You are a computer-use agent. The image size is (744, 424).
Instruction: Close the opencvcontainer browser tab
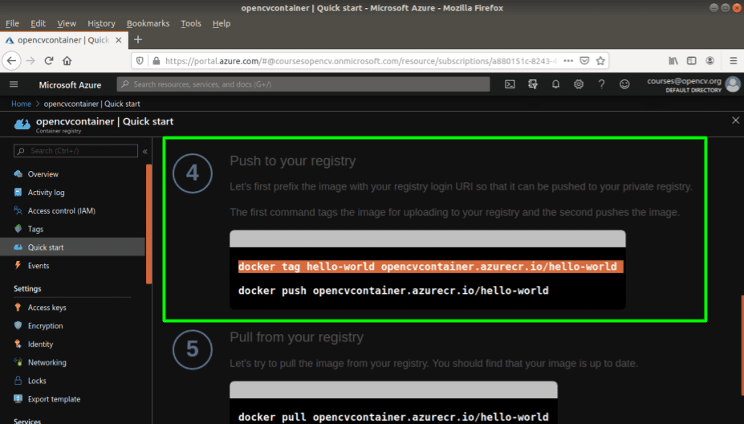119,40
